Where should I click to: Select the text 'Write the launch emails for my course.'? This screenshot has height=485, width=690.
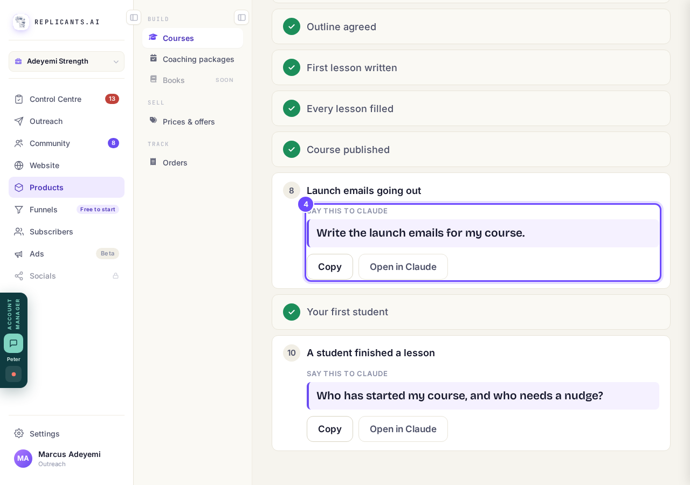tap(420, 233)
